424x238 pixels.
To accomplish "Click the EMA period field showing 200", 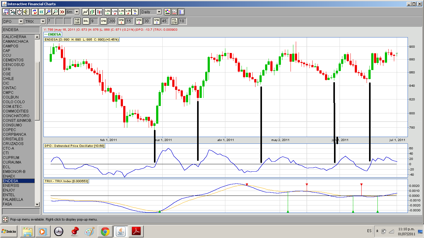I will point(112,21).
